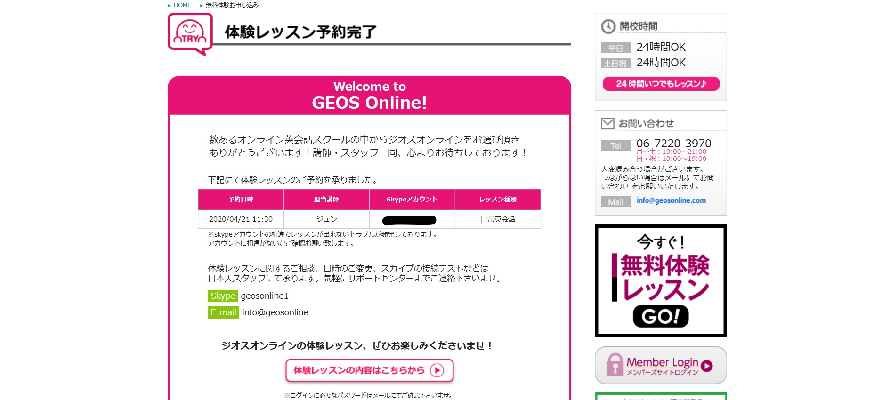Click the envelope icon beside お問い合わせ

(607, 123)
